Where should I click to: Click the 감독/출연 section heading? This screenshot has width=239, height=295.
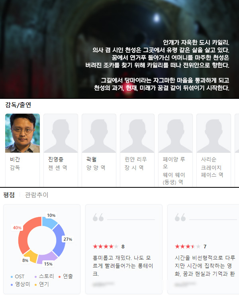pos(18,105)
